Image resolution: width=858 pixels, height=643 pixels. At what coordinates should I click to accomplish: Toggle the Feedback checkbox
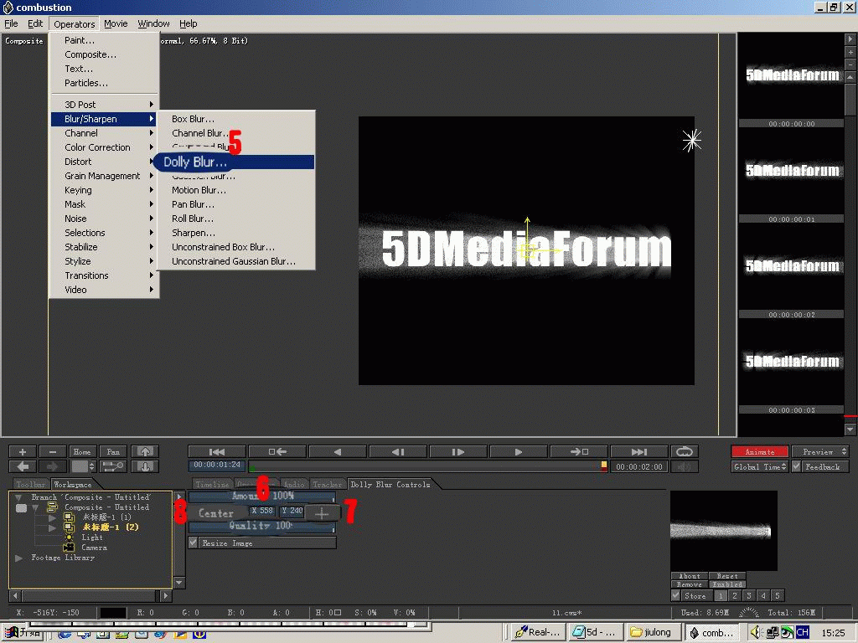(796, 466)
